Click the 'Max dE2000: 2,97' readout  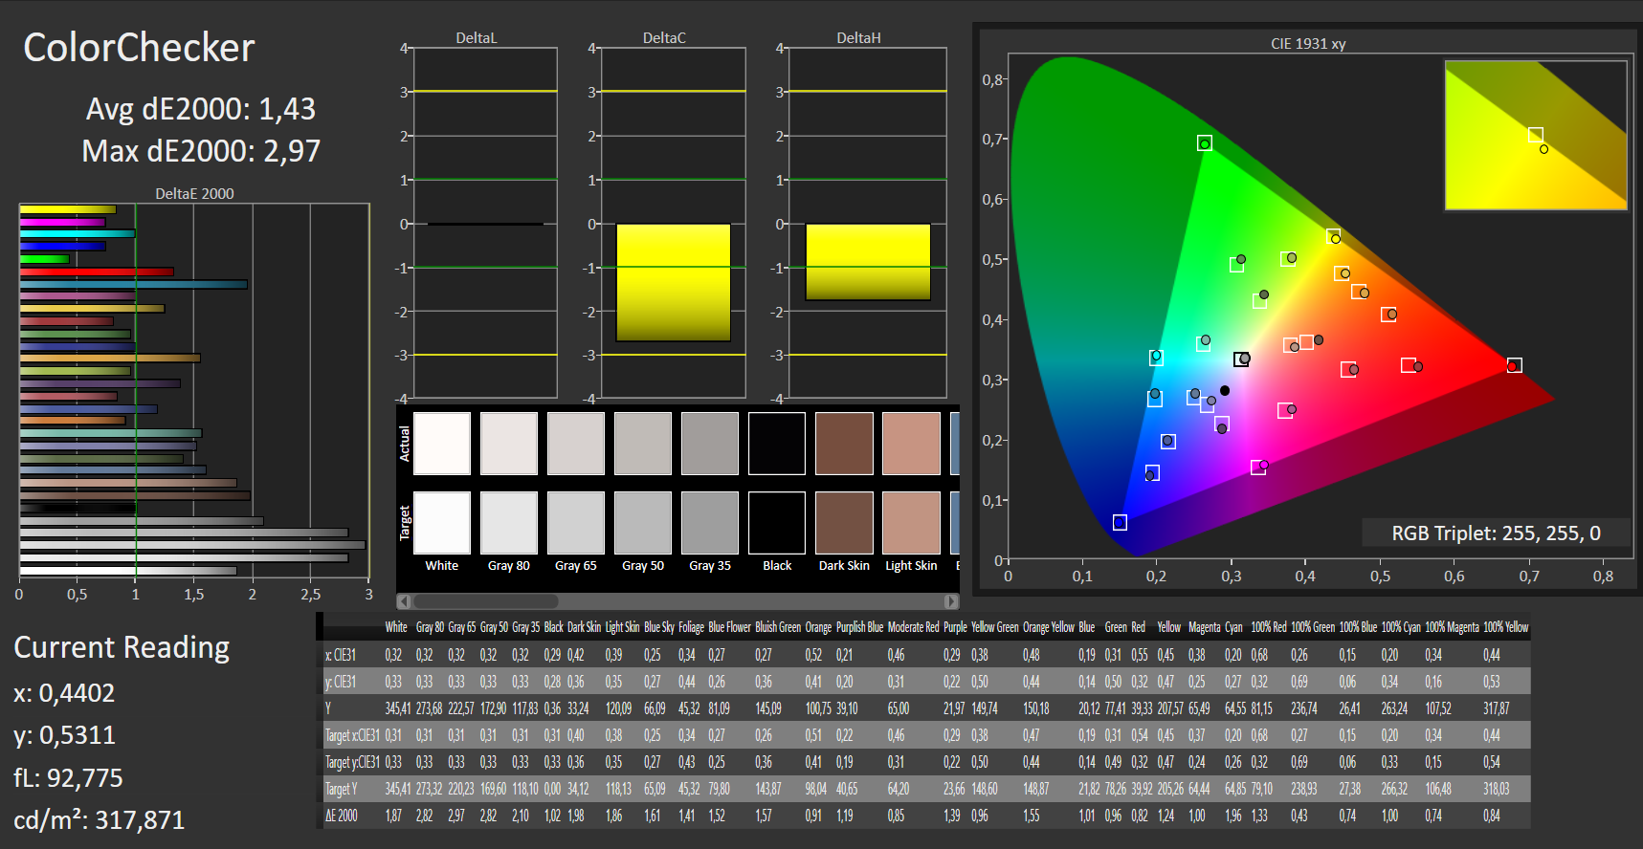[x=201, y=151]
